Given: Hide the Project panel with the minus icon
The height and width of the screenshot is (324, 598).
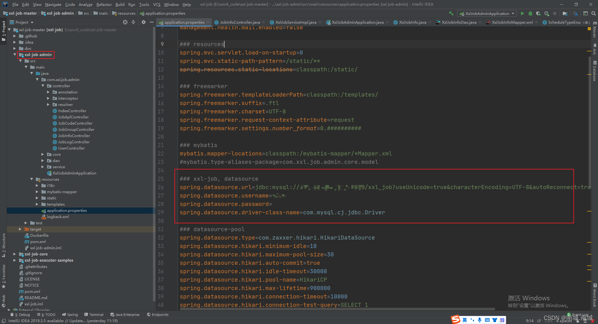Looking at the screenshot, I should coord(151,22).
